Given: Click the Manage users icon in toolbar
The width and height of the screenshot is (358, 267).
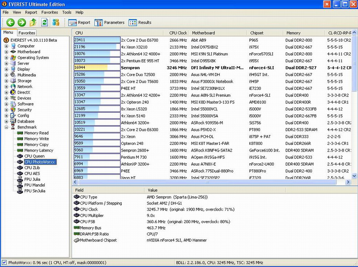Looking at the screenshot, I should pyautogui.click(x=55, y=22).
